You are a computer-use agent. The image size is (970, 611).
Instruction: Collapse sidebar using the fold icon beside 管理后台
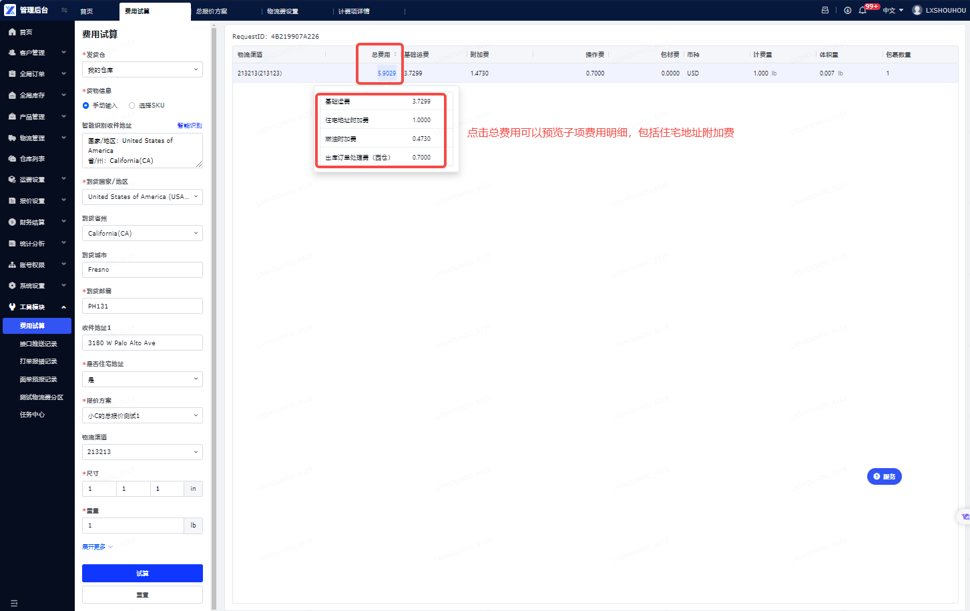click(x=64, y=10)
